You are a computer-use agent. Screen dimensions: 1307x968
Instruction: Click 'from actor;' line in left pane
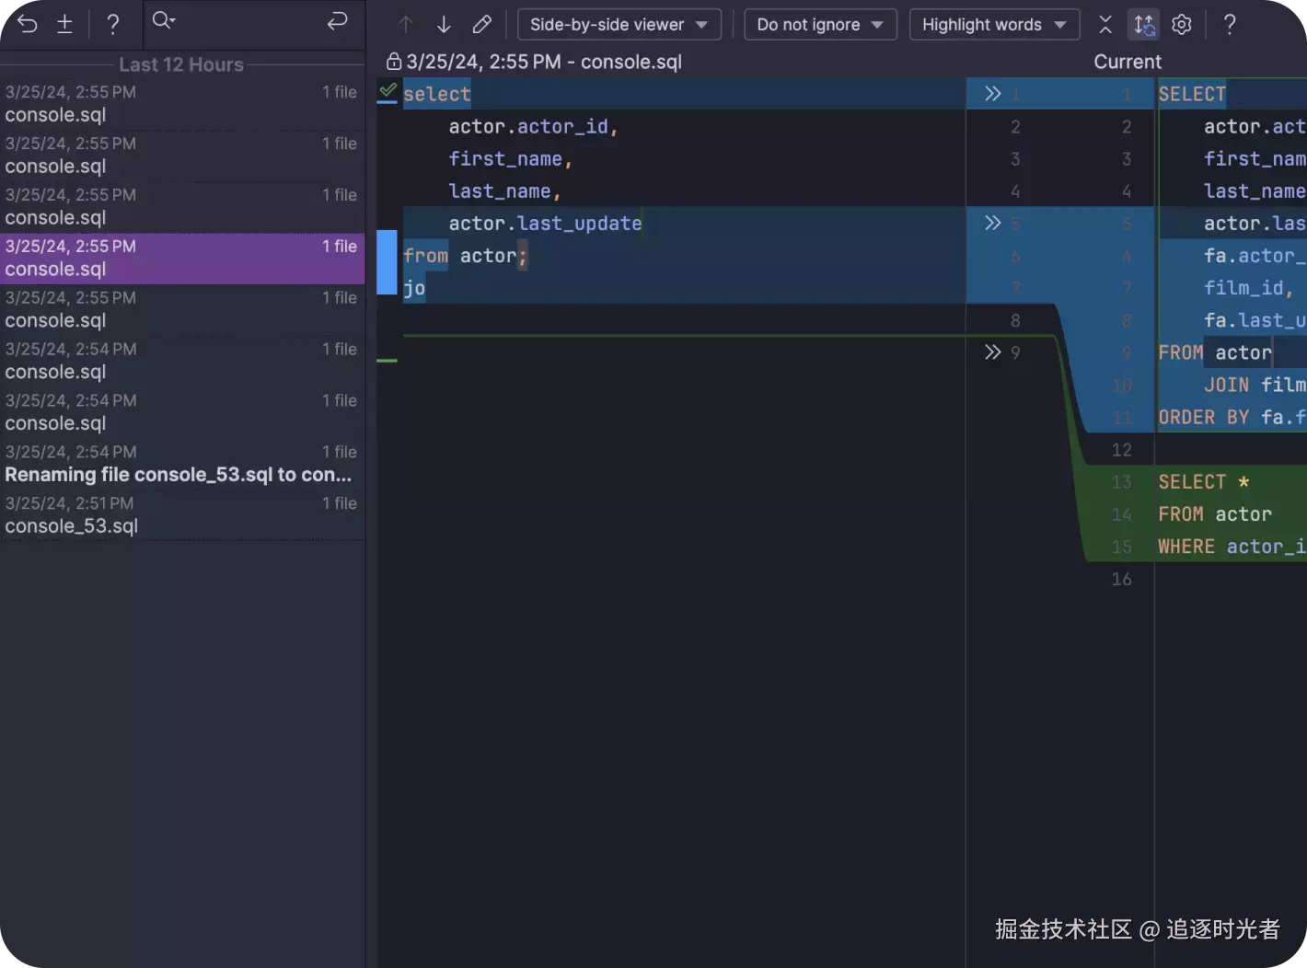(x=466, y=256)
